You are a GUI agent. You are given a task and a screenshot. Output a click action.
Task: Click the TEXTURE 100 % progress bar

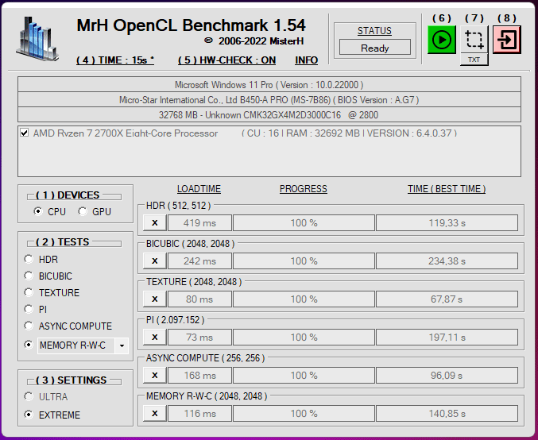coord(304,299)
